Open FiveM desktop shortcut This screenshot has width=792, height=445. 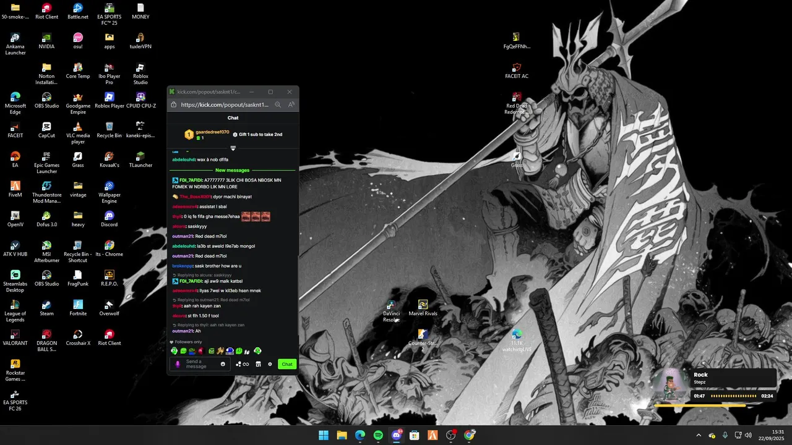coord(15,189)
